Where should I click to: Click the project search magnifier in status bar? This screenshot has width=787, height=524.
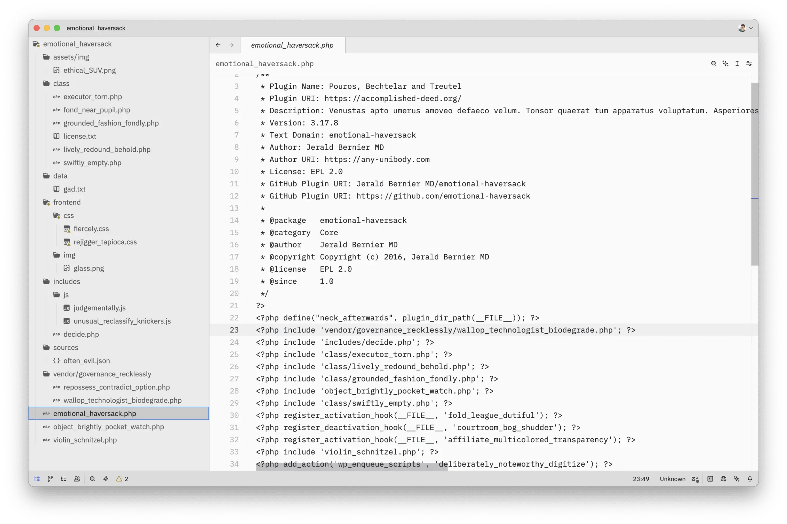(93, 479)
